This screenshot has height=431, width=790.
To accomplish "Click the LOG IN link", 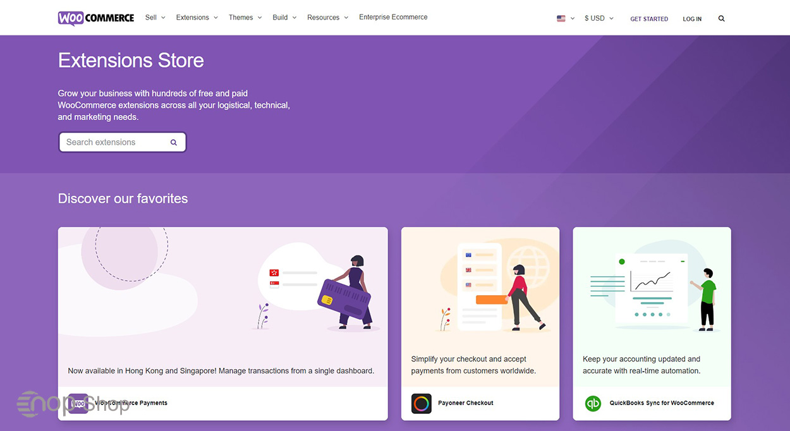I will pyautogui.click(x=692, y=19).
